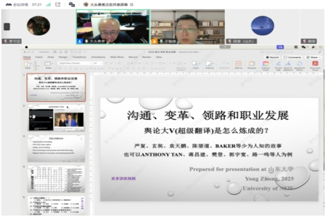Image resolution: width=325 pixels, height=216 pixels.
Task: Click the Record button
Action: pyautogui.click(x=272, y=57)
